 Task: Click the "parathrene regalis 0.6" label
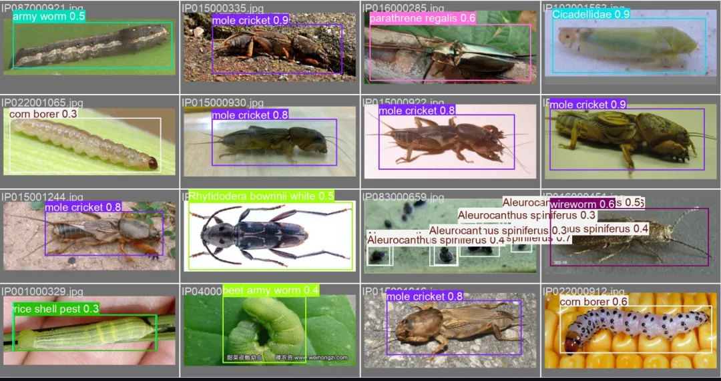(422, 19)
